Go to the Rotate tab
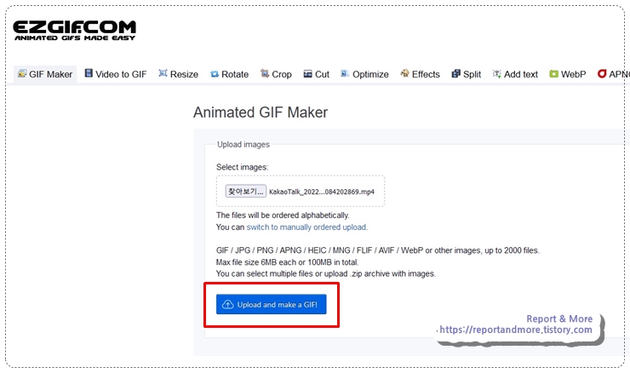 click(x=229, y=74)
